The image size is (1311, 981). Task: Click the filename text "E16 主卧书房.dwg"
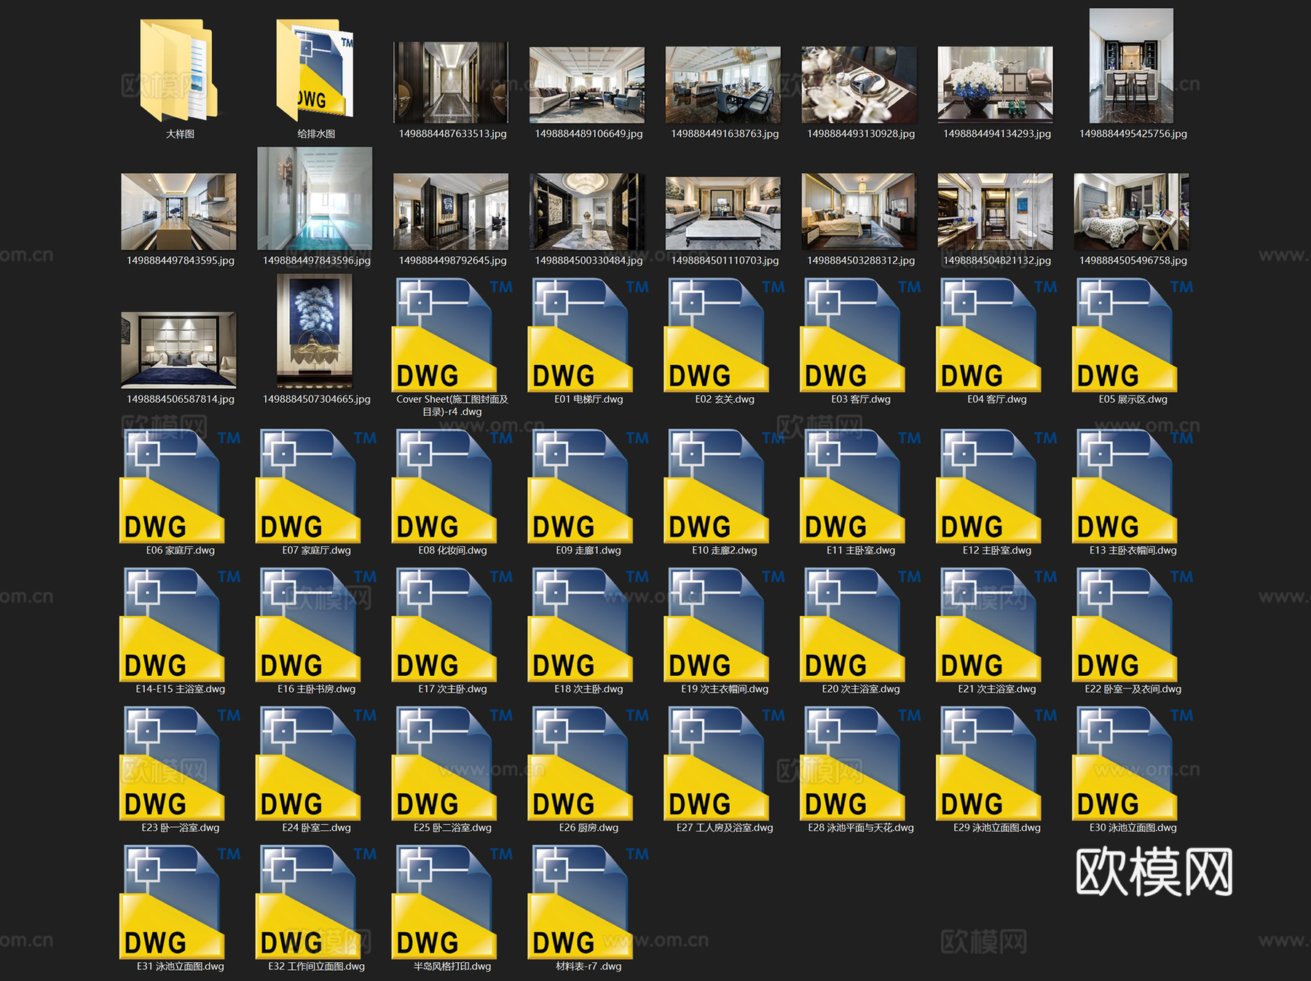point(316,689)
